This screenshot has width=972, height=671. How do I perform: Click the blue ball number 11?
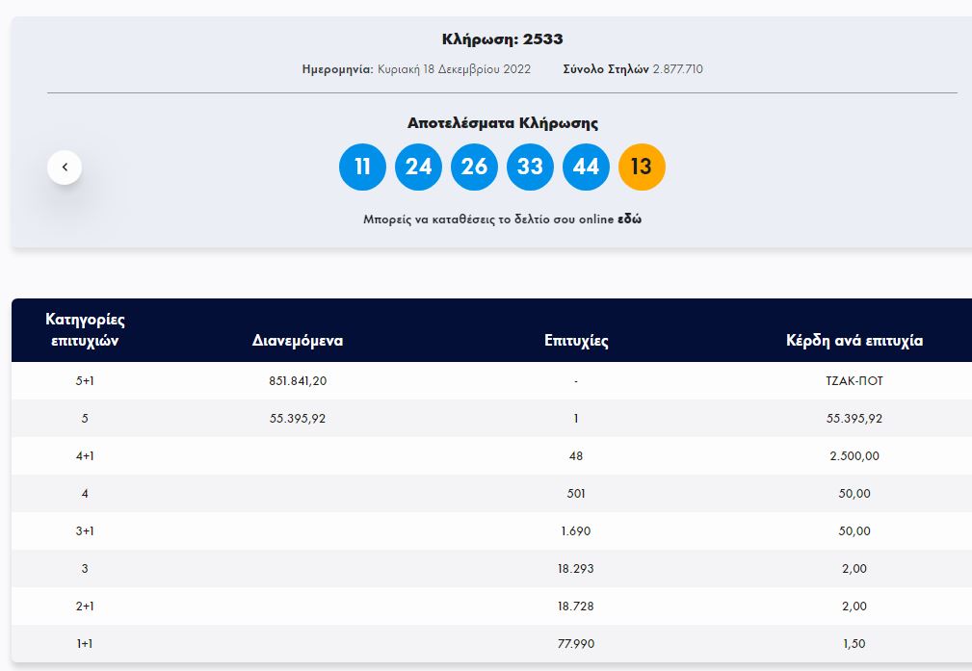362,168
